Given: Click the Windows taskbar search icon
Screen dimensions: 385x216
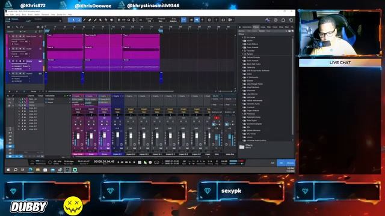Looking at the screenshot, I should pyautogui.click(x=16, y=170).
